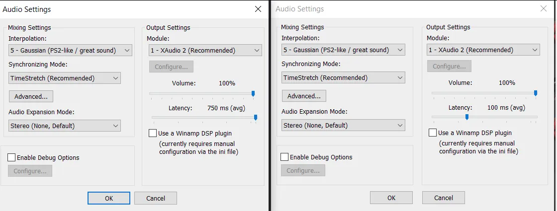Open the Interpolation dropdown in the right dialog

point(343,50)
